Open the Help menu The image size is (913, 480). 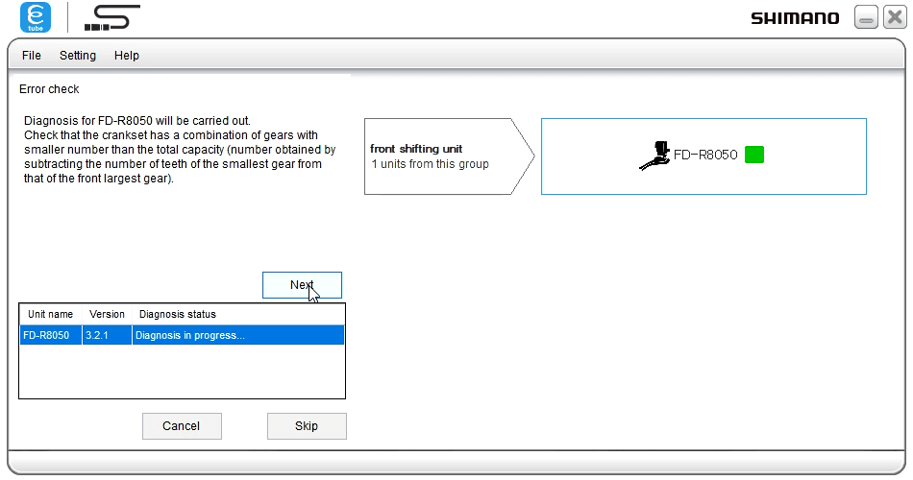126,56
